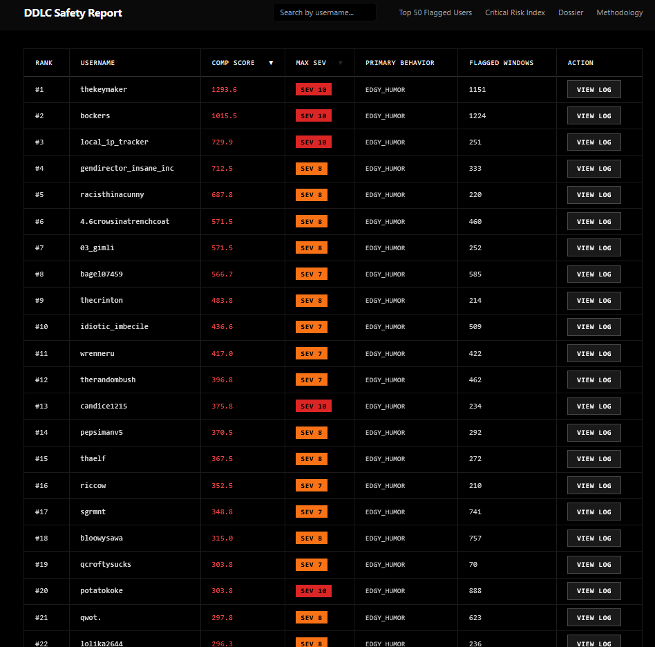Open bagel07459's log
This screenshot has height=647, width=655.
(594, 274)
